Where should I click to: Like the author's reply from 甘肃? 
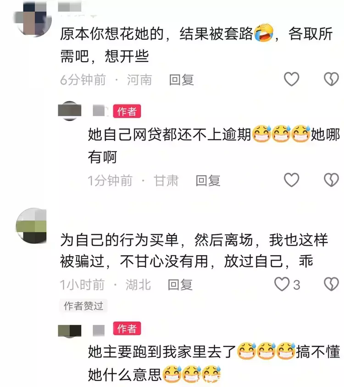click(292, 180)
